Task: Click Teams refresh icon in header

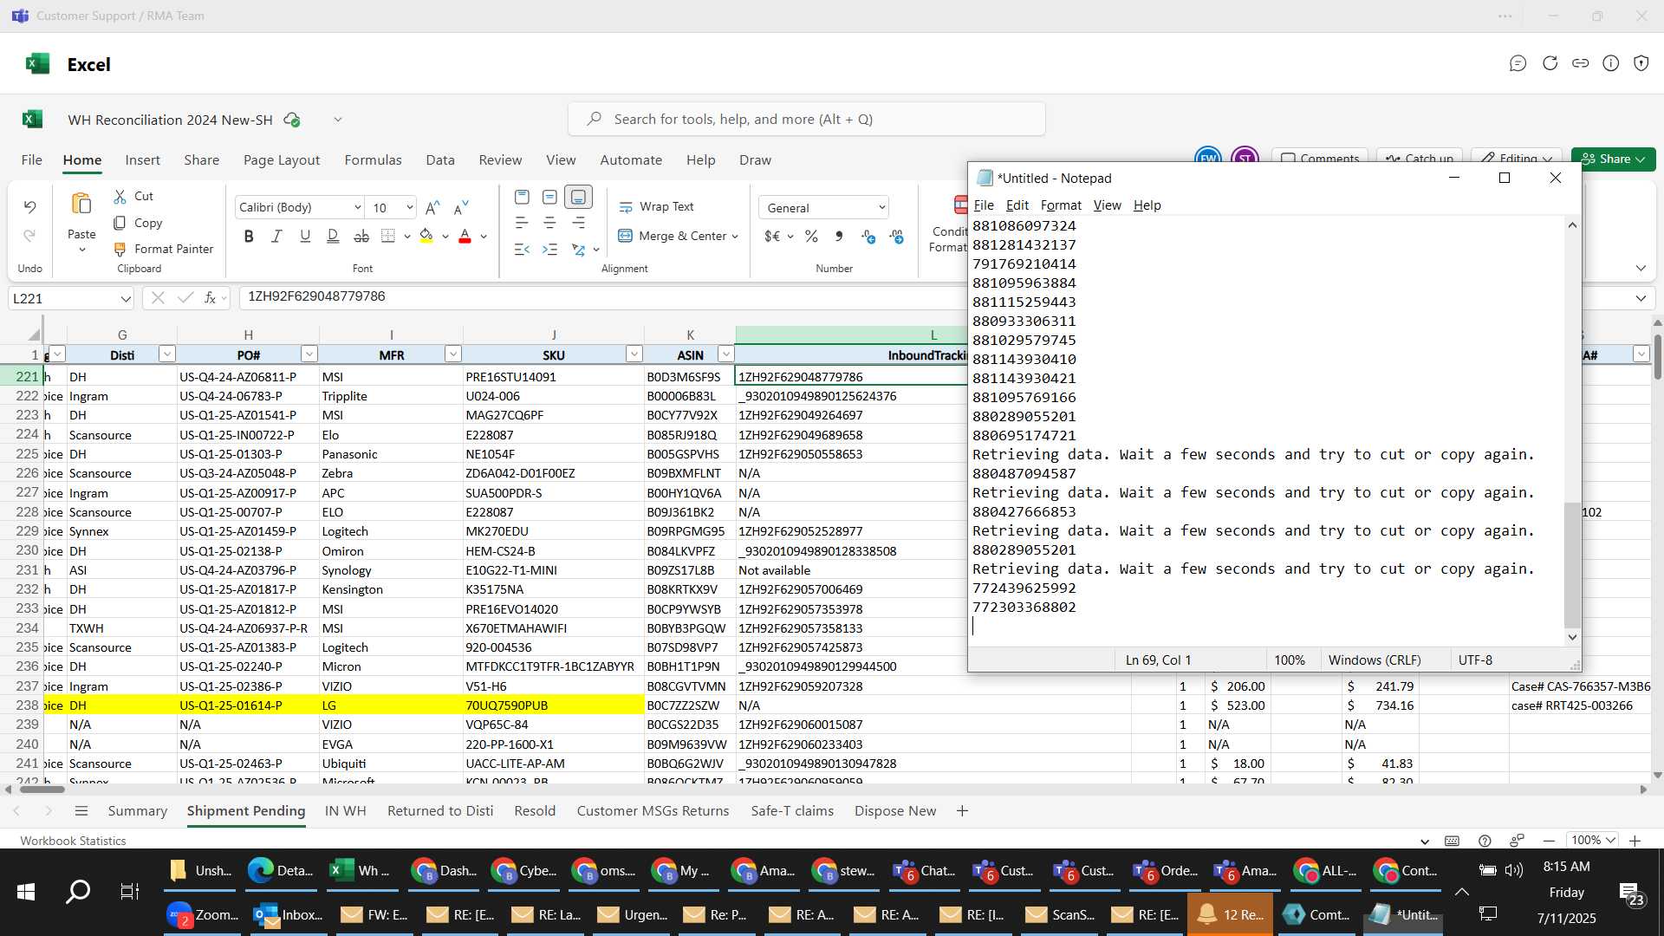Action: point(1550,63)
